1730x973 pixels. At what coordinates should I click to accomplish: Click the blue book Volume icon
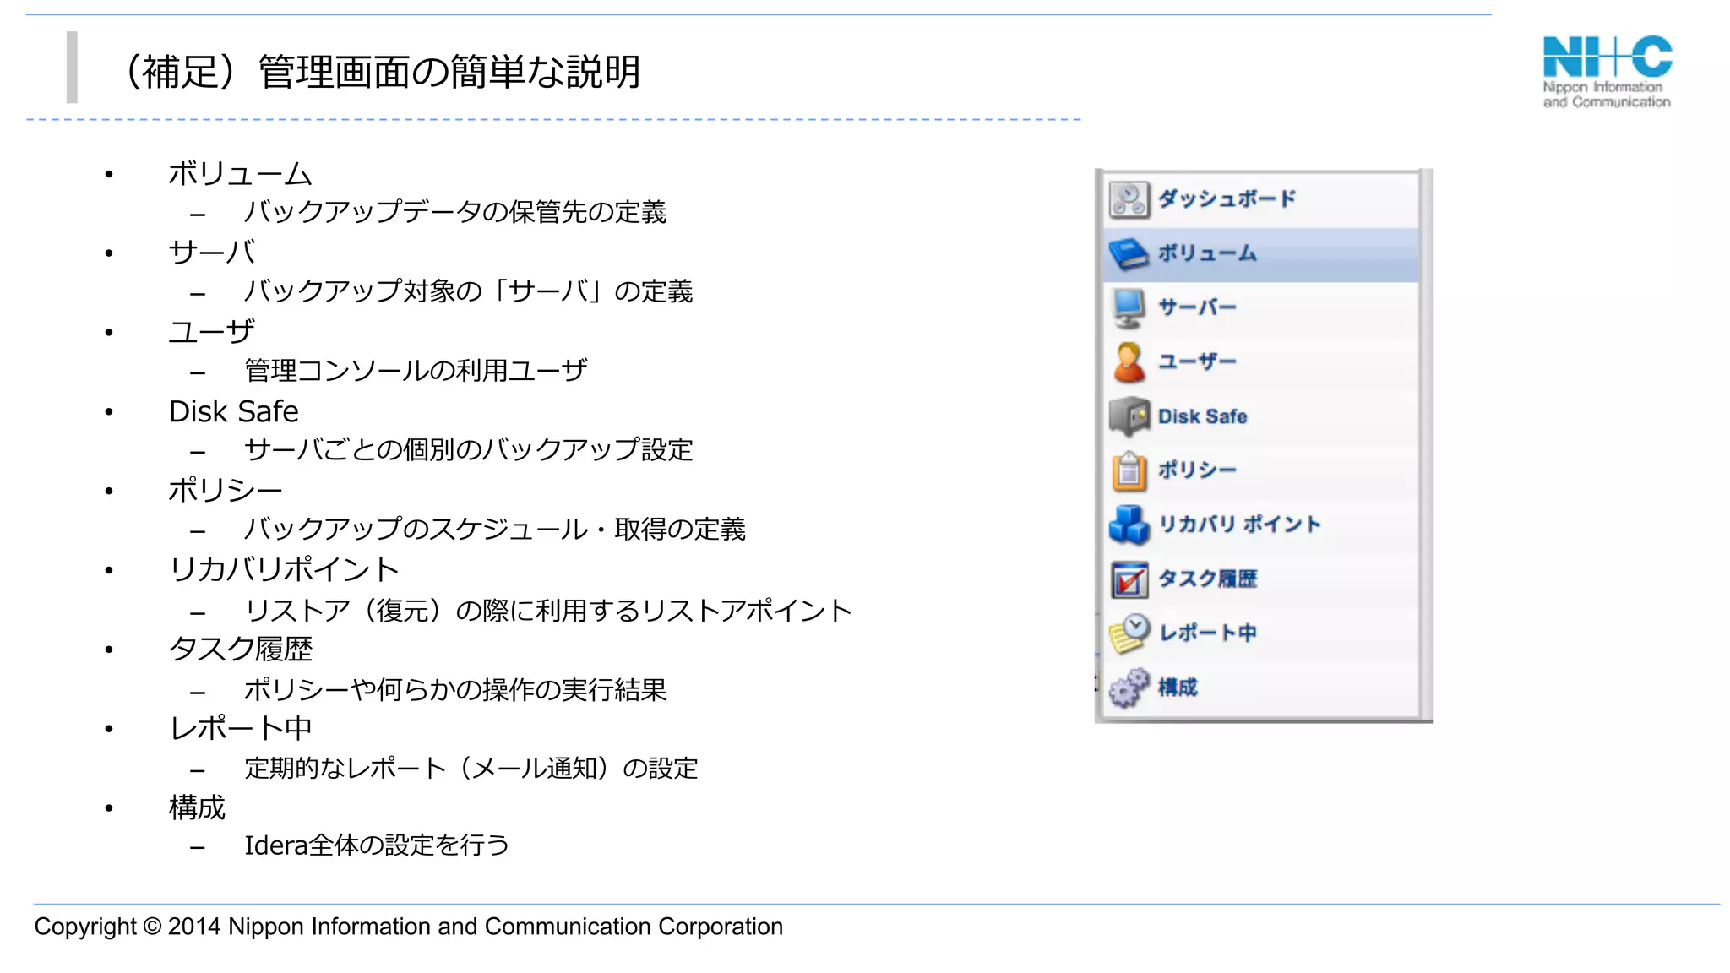click(x=1129, y=253)
